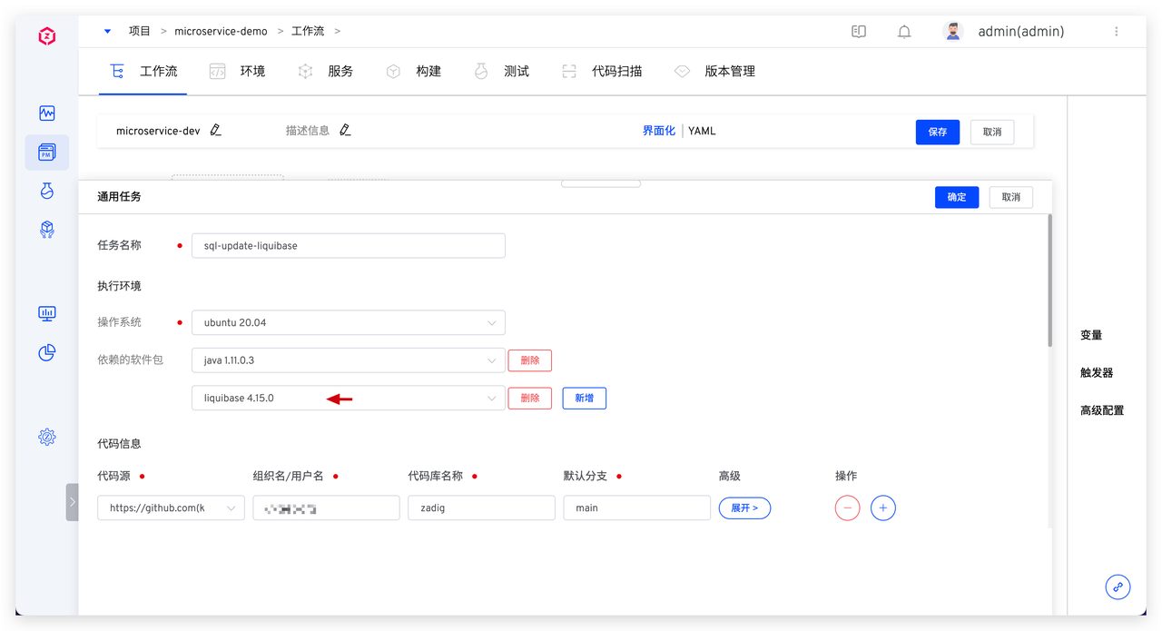The image size is (1162, 631).
Task: Focus the 任务名称 input field
Action: [x=349, y=245]
